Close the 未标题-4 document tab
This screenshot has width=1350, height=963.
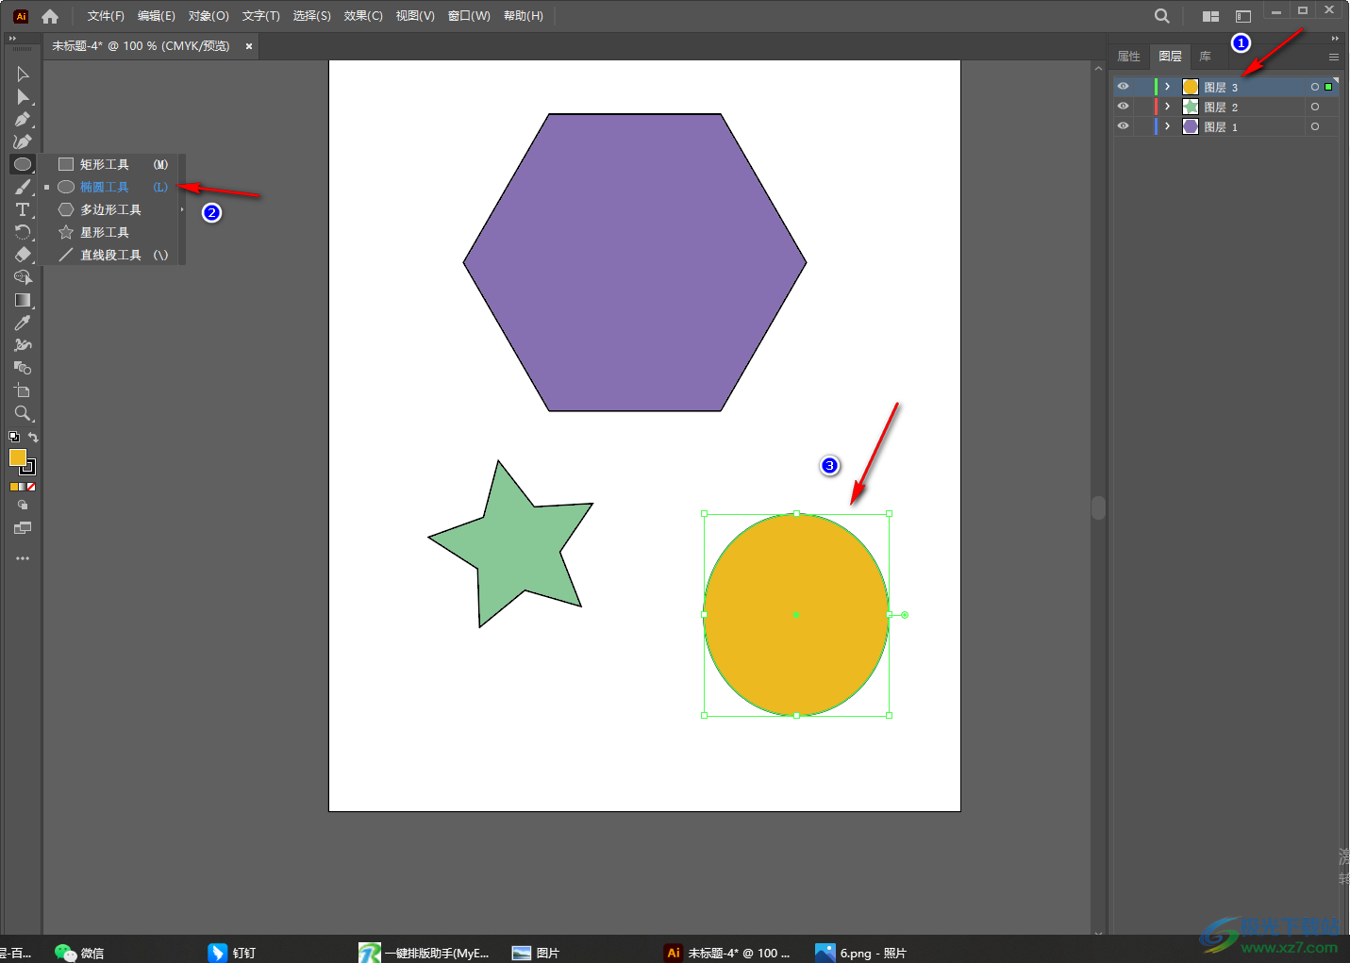(249, 46)
